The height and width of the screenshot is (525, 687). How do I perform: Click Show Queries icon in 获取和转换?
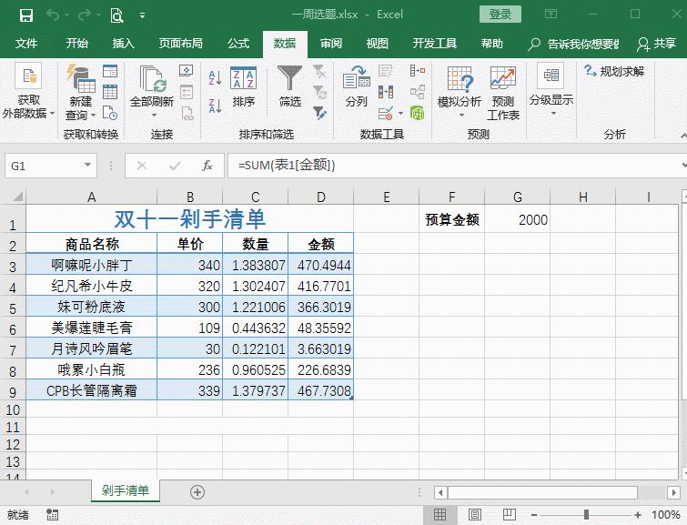[110, 71]
